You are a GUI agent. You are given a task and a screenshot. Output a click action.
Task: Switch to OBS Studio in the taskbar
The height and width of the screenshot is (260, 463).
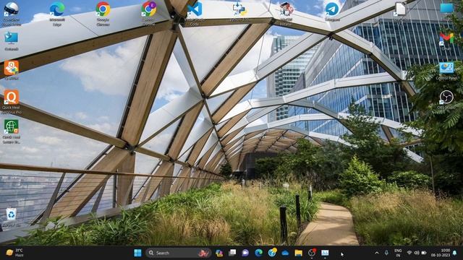click(x=312, y=253)
